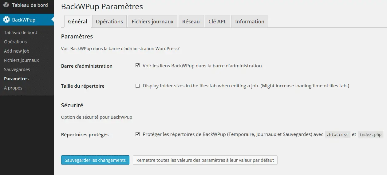Open Fichiers journaux sidebar link
The height and width of the screenshot is (175, 387).
click(x=22, y=60)
